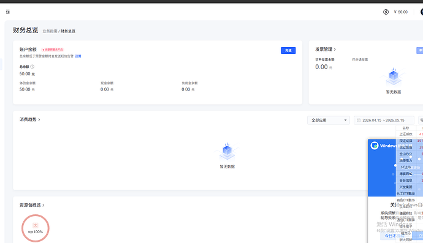Select the 50.00 元 体验金余额 value
The height and width of the screenshot is (243, 423).
point(27,89)
